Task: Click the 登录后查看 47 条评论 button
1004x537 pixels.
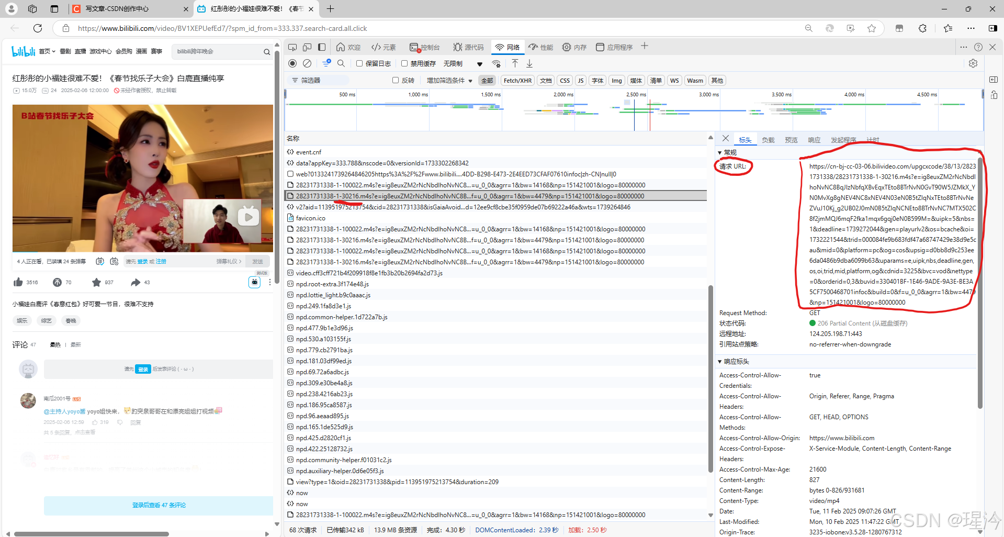Action: click(x=159, y=505)
